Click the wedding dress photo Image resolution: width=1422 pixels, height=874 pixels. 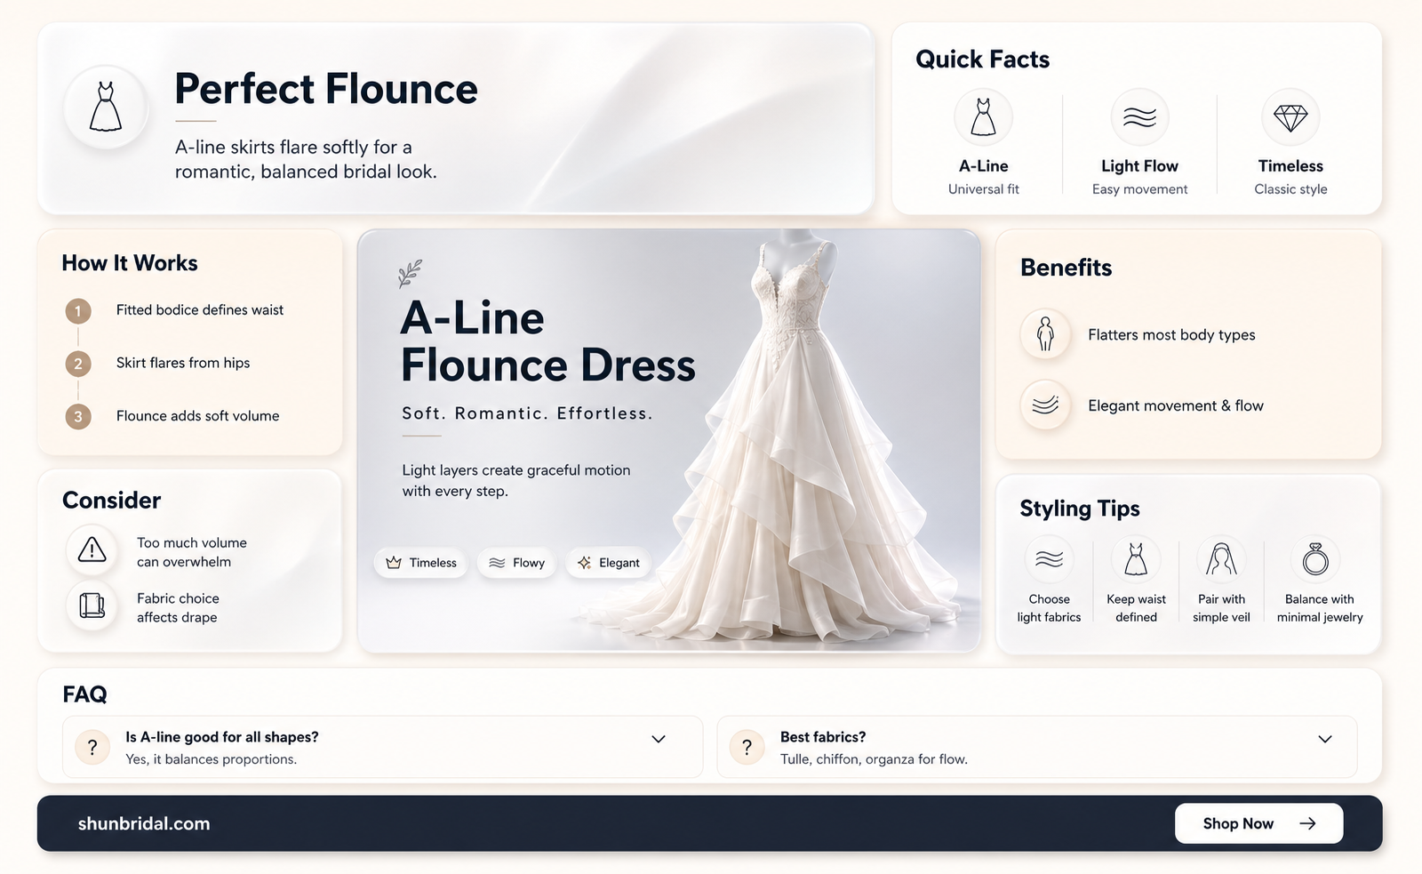coord(782,436)
